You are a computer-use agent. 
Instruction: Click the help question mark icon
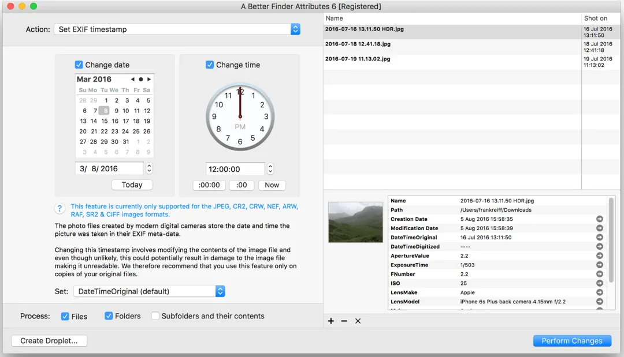[60, 208]
